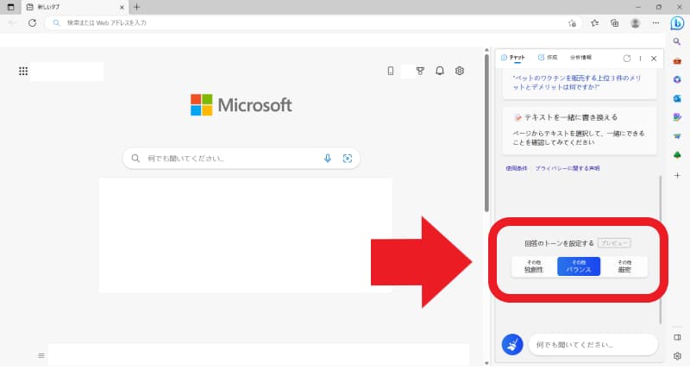Click the Bing Copilot sidebar icon
This screenshot has height=388, width=690.
677,23
